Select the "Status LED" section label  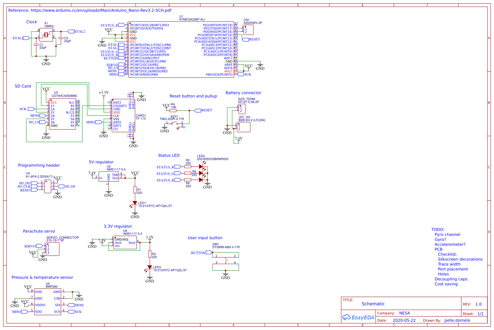click(169, 156)
